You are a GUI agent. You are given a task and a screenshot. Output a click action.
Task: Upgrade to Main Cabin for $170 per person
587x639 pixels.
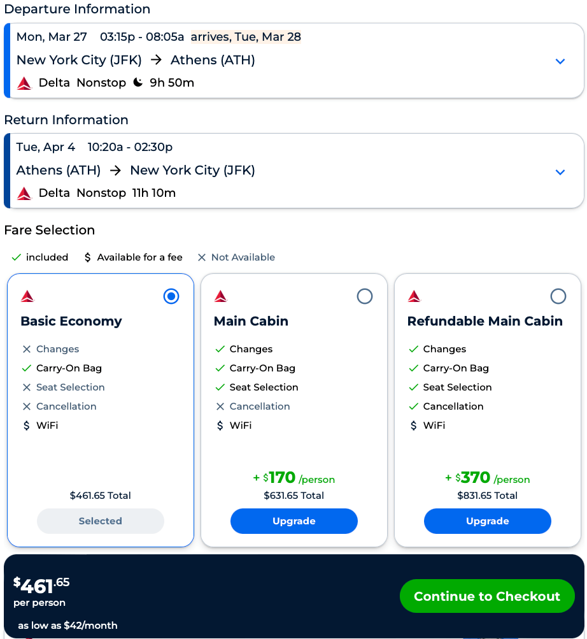[x=293, y=521]
